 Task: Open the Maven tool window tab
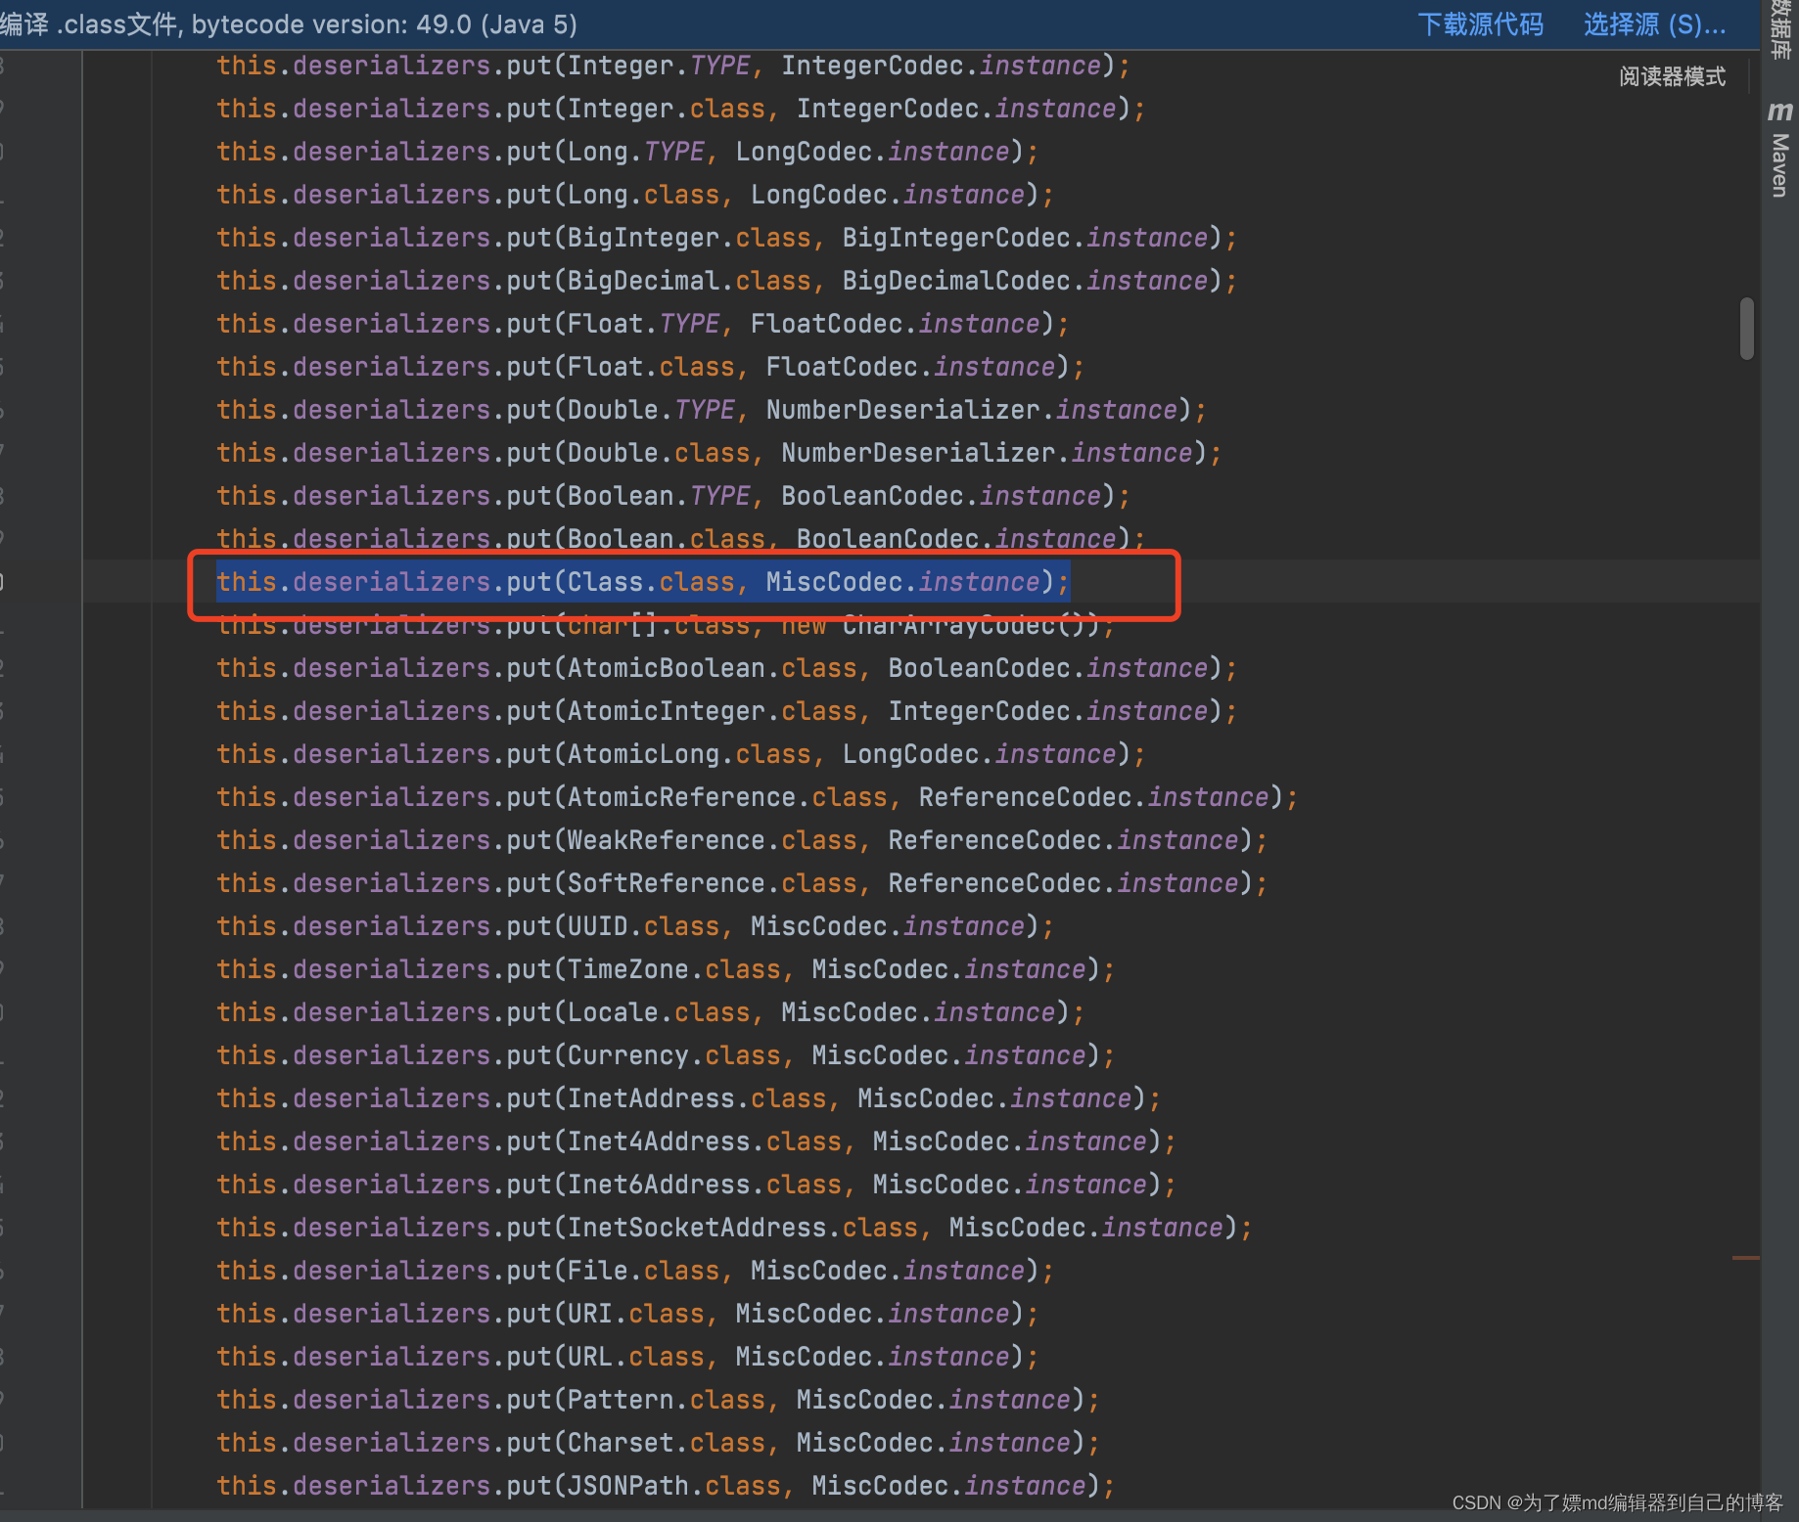[x=1780, y=164]
